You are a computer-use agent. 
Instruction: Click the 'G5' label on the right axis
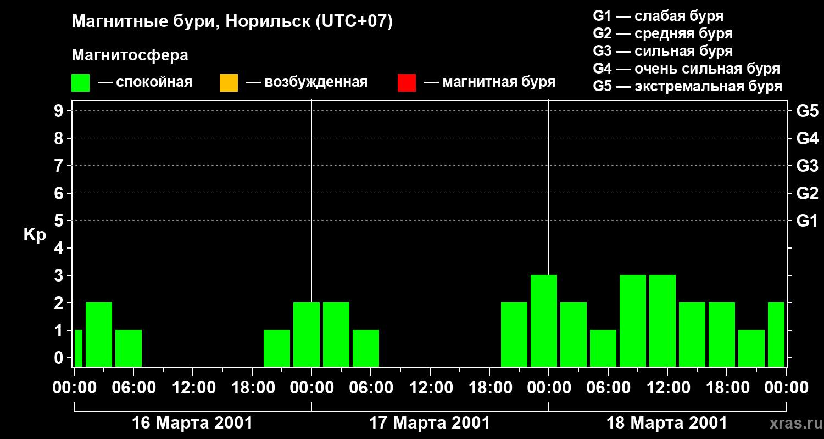click(808, 111)
